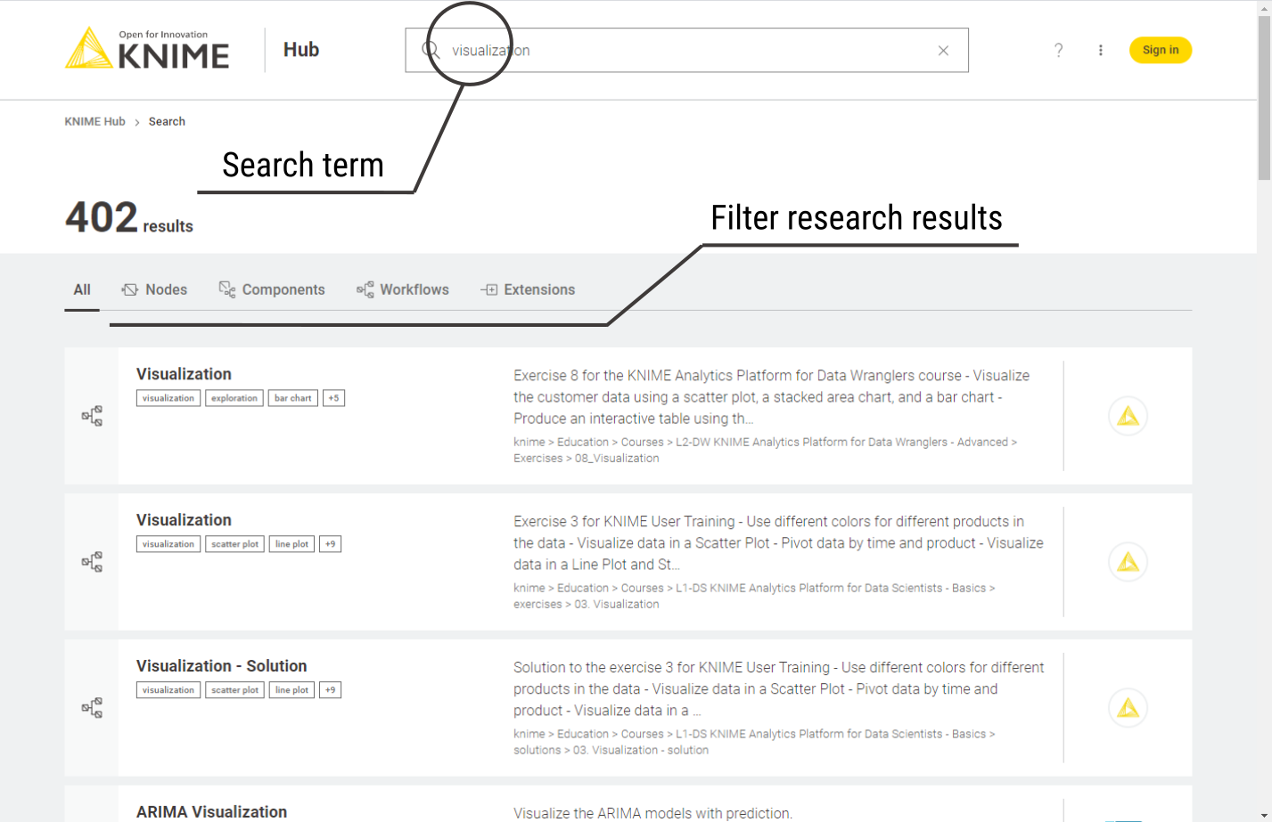The image size is (1272, 822).
Task: Click Exercise 8 description text
Action: pyautogui.click(x=772, y=397)
